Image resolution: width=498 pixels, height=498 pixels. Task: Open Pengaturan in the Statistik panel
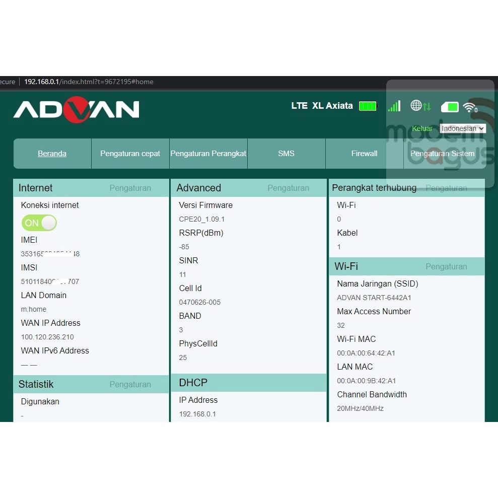(x=130, y=384)
